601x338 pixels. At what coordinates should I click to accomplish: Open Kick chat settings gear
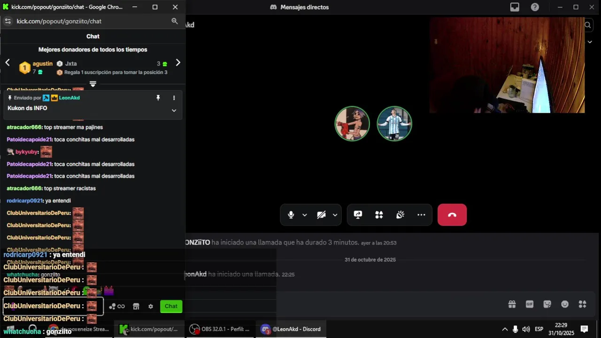pyautogui.click(x=151, y=307)
